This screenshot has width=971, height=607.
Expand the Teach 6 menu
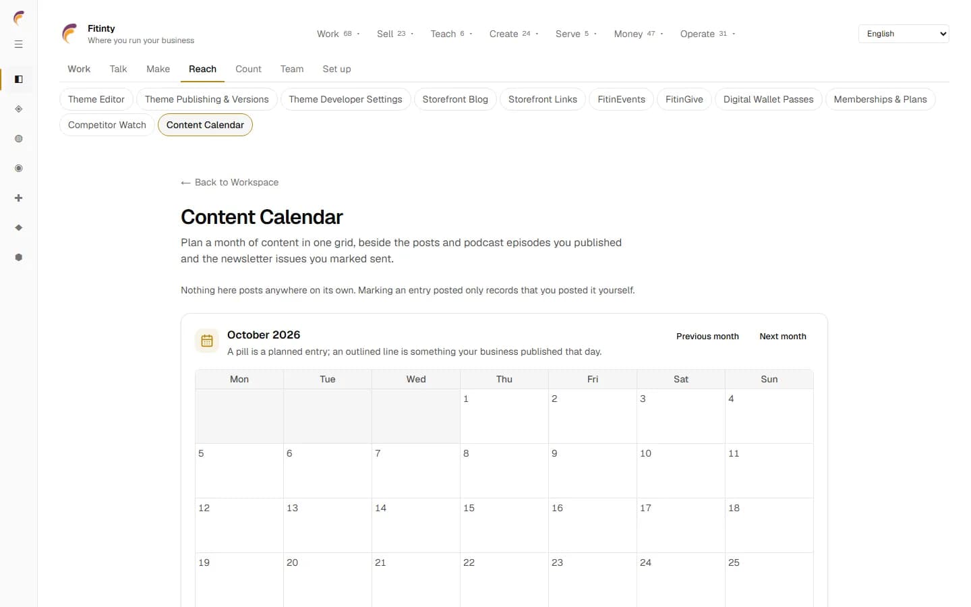coord(451,34)
